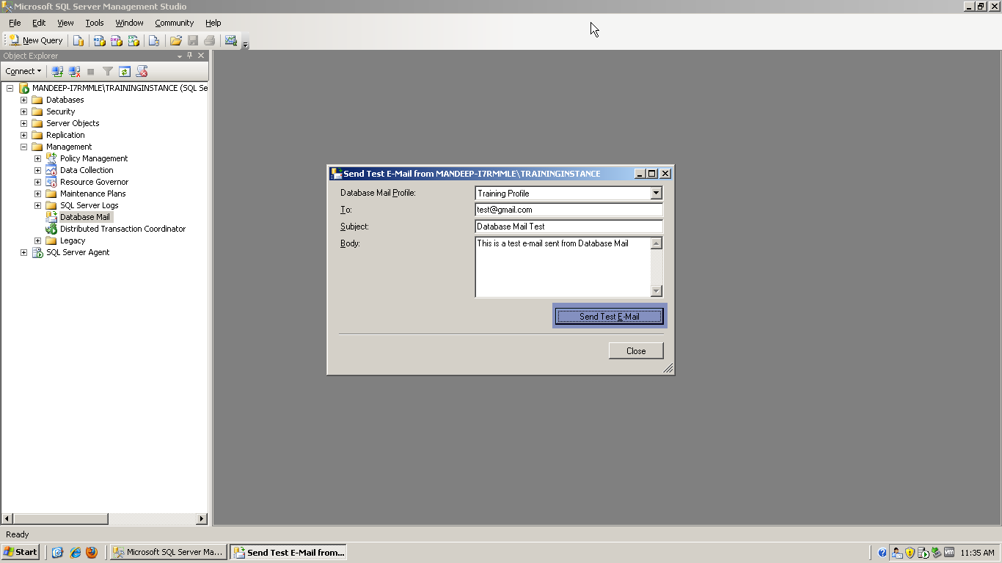
Task: Click Object Explorer horizontal scrollbar thumb
Action: [61, 519]
